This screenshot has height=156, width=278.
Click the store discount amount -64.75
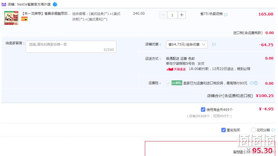tap(266, 45)
